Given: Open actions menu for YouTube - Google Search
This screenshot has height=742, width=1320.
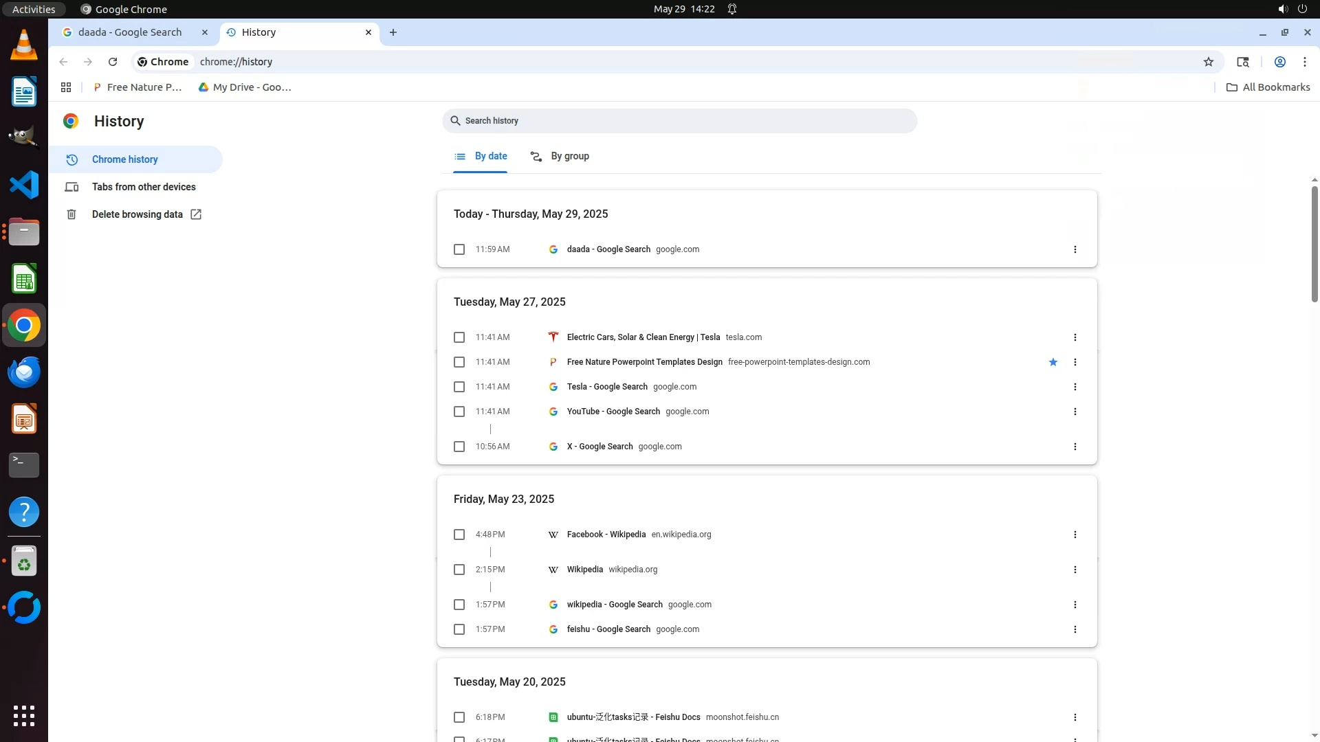Looking at the screenshot, I should coord(1075,412).
